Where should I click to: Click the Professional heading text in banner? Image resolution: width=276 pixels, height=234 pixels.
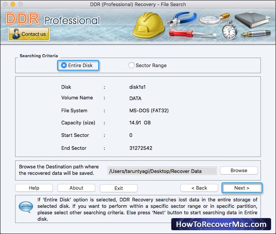[72, 20]
